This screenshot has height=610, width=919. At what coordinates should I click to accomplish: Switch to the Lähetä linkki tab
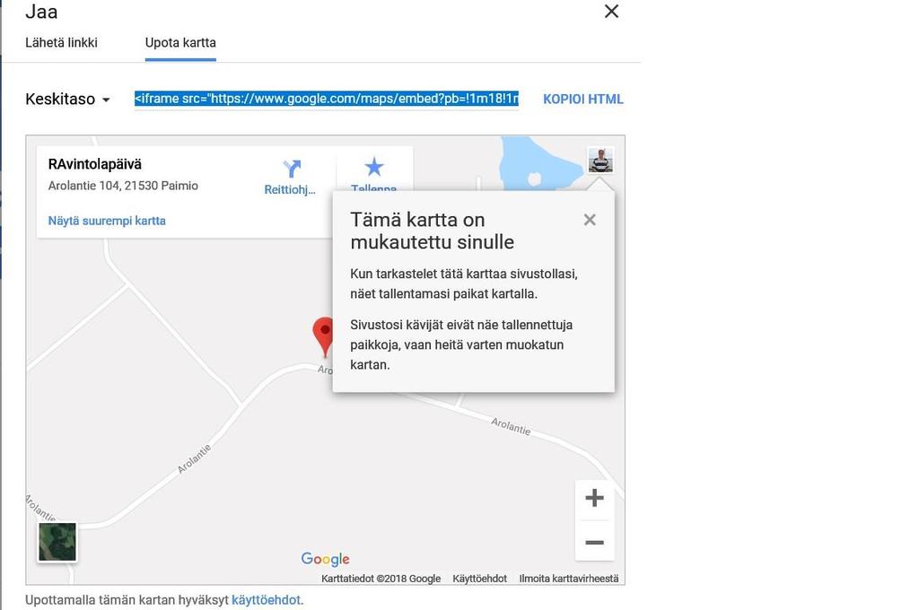click(61, 43)
